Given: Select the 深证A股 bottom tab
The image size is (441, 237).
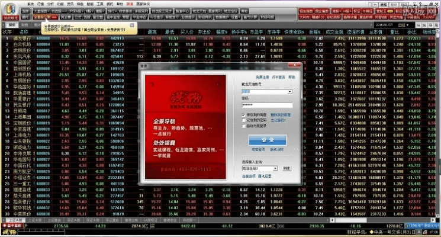Looking at the screenshot, I should [x=73, y=220].
